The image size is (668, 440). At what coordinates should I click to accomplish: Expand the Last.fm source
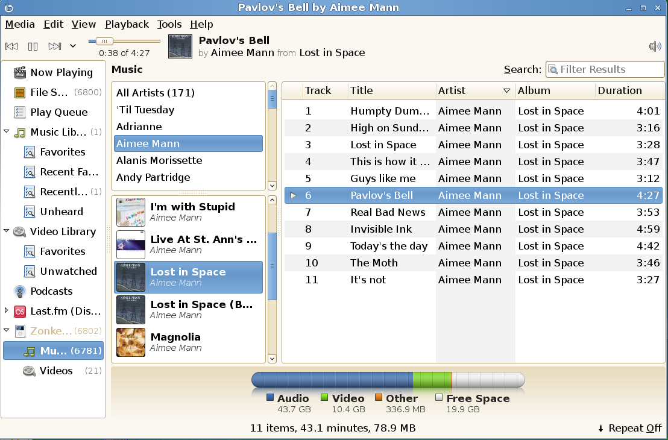coord(7,311)
